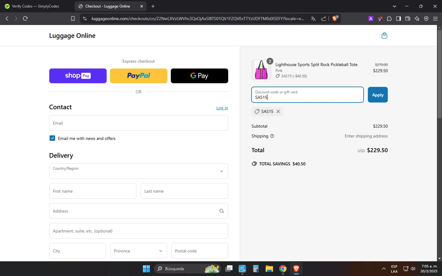Click the Luggage Online store title
The width and height of the screenshot is (442, 276).
[x=72, y=36]
